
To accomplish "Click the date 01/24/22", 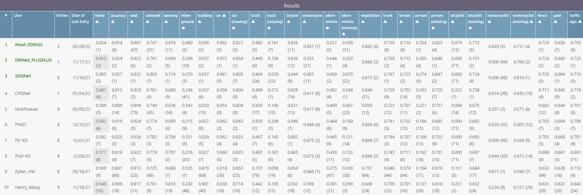I will click(x=82, y=94).
